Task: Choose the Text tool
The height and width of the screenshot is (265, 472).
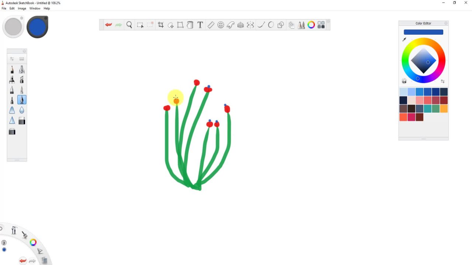Action: [x=200, y=25]
